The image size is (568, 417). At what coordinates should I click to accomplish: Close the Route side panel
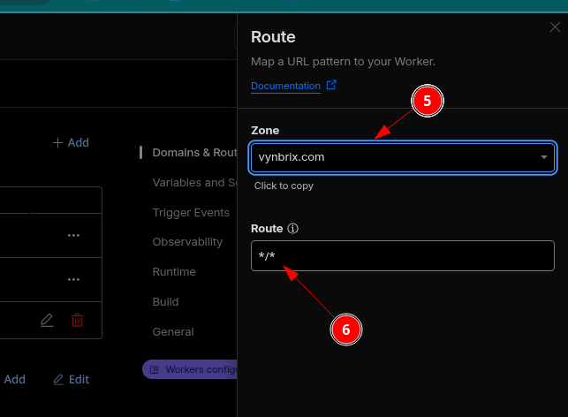pos(555,27)
